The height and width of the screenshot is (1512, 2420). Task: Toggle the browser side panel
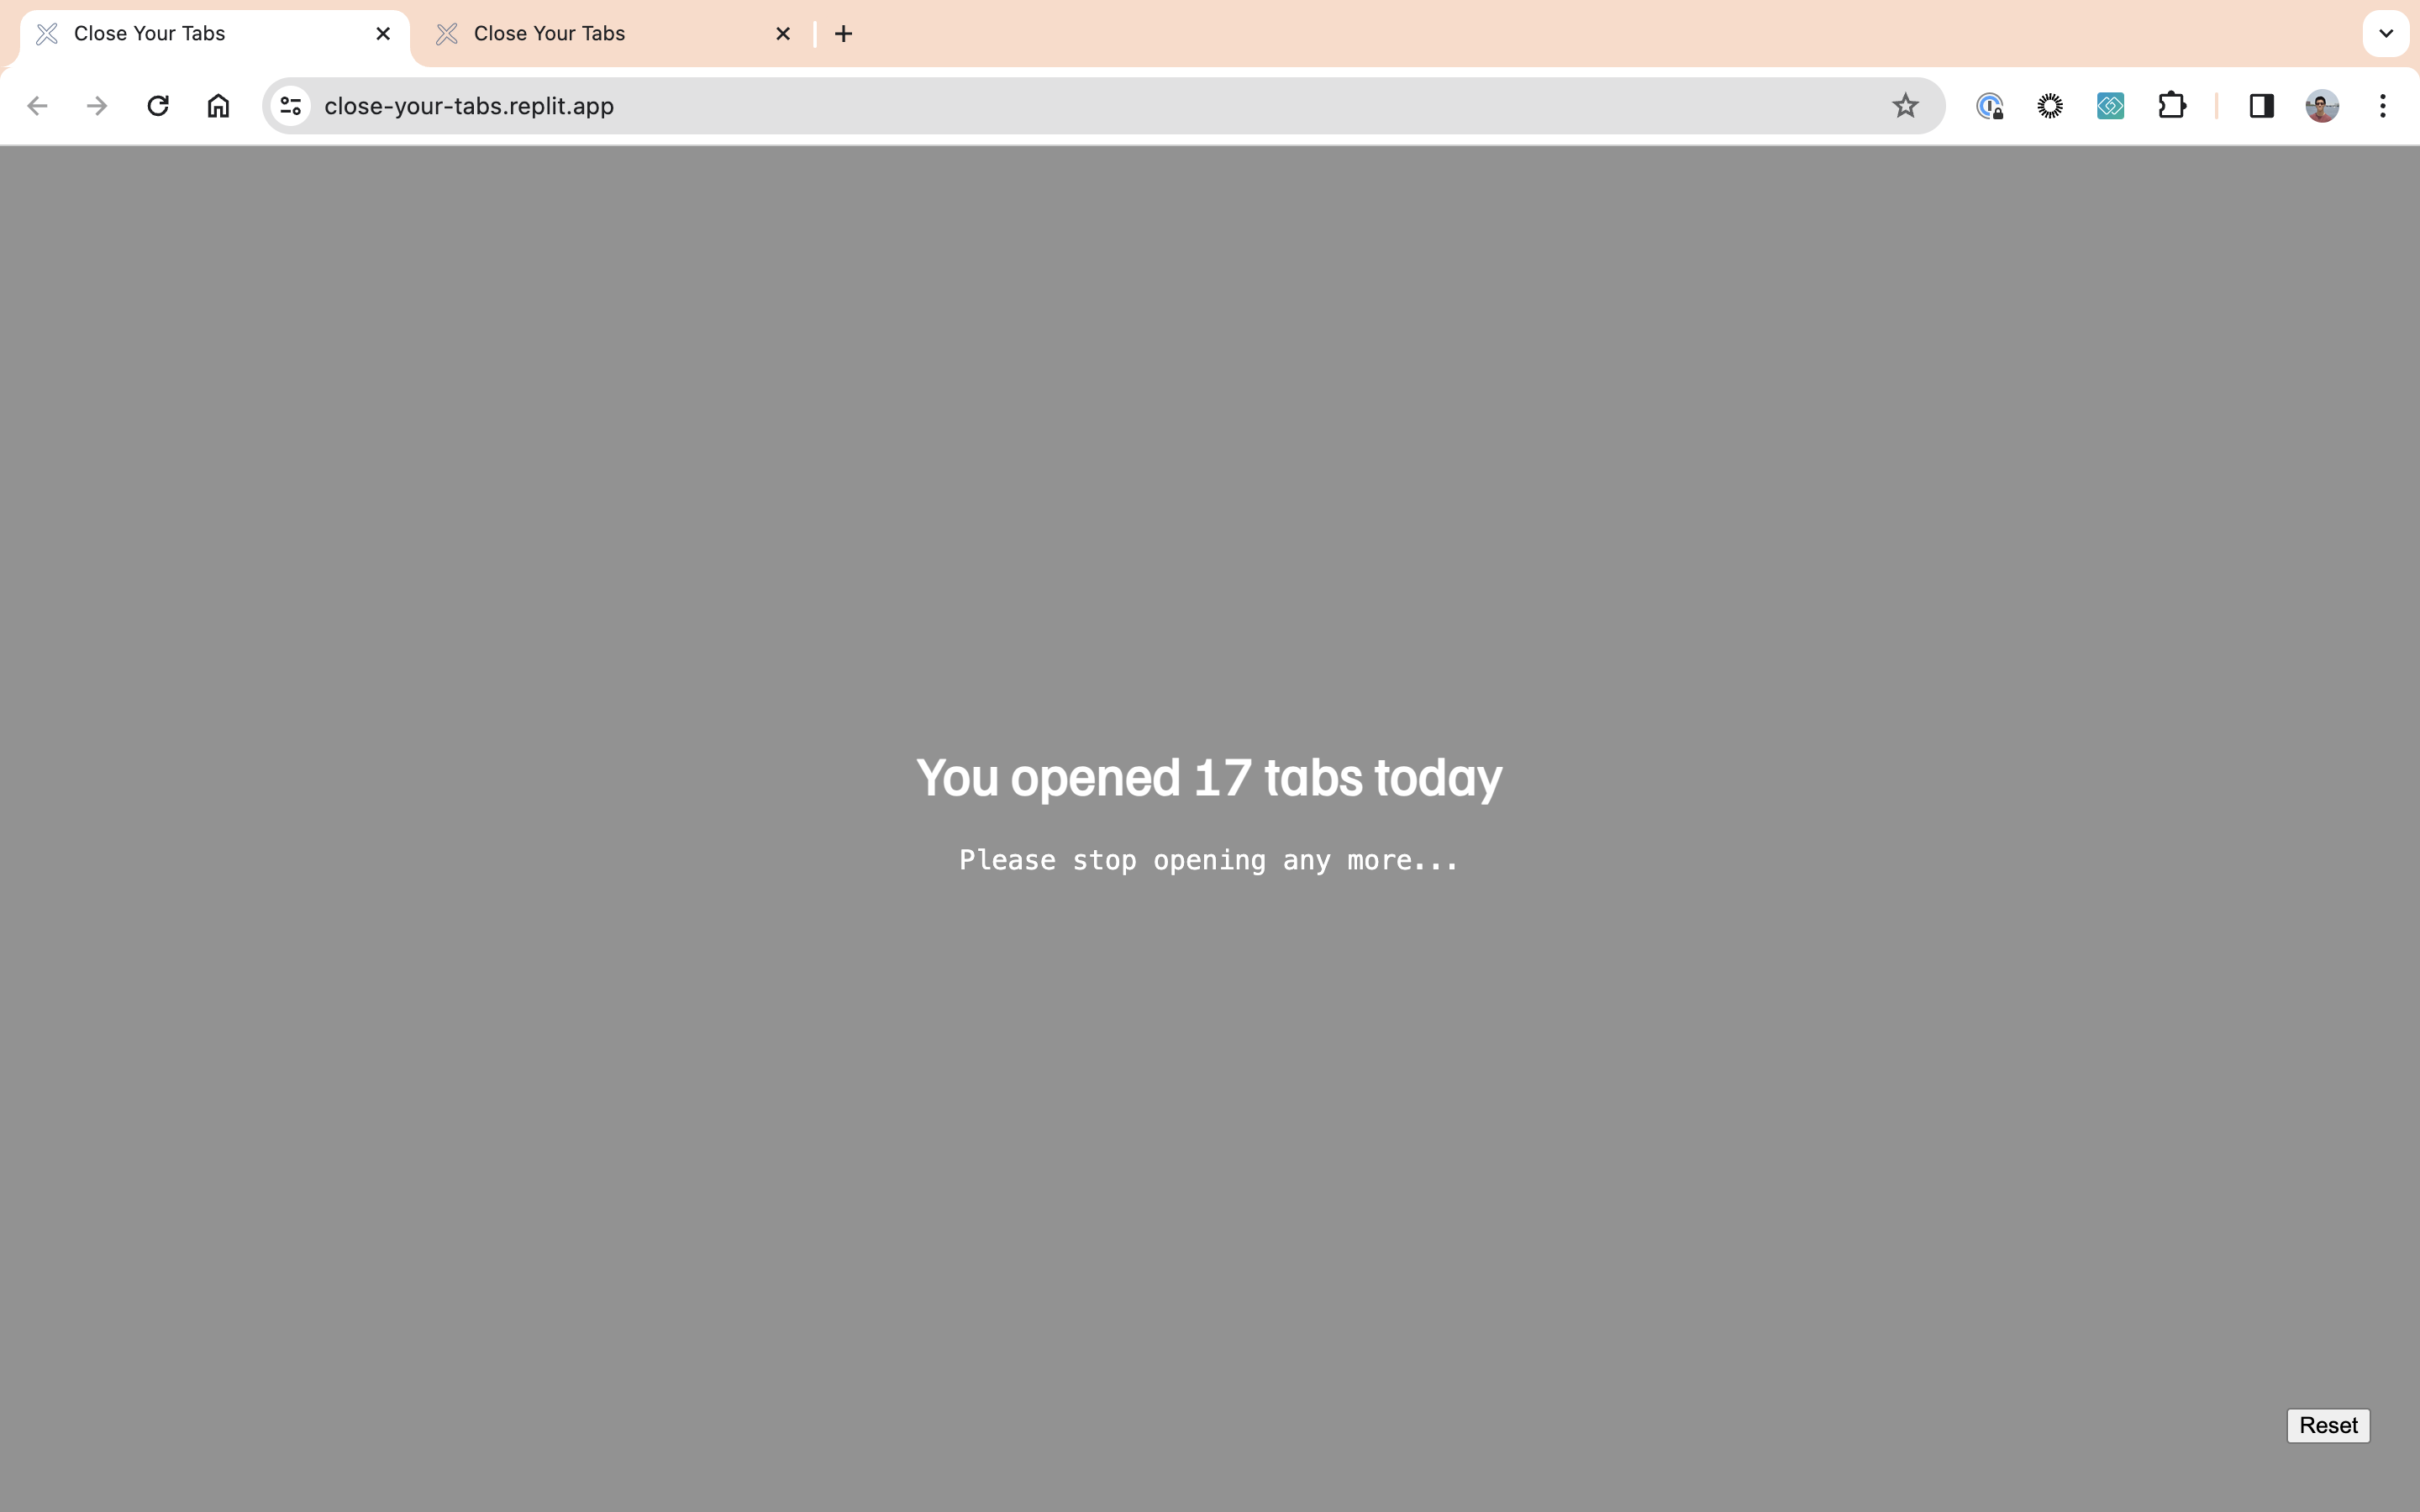click(2261, 106)
